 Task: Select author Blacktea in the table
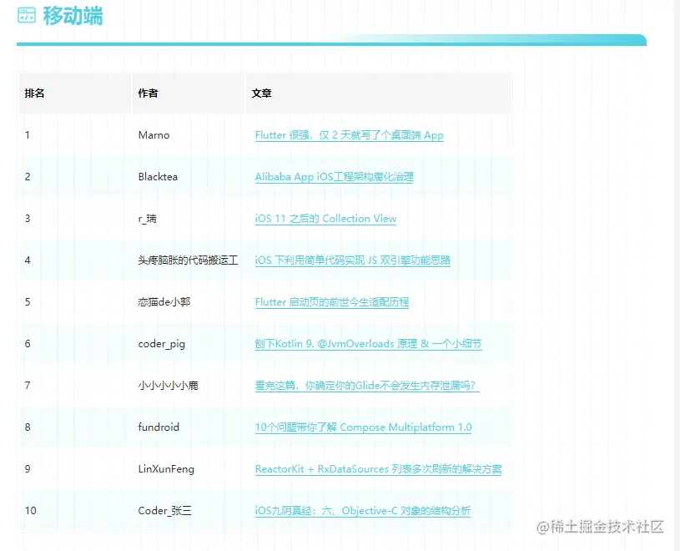157,177
